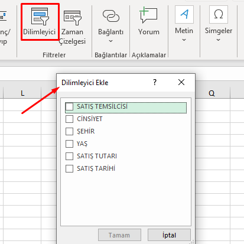The image size is (244, 244).
Task: Open the Zaman Çizelgesi timeline icon
Action: click(73, 18)
